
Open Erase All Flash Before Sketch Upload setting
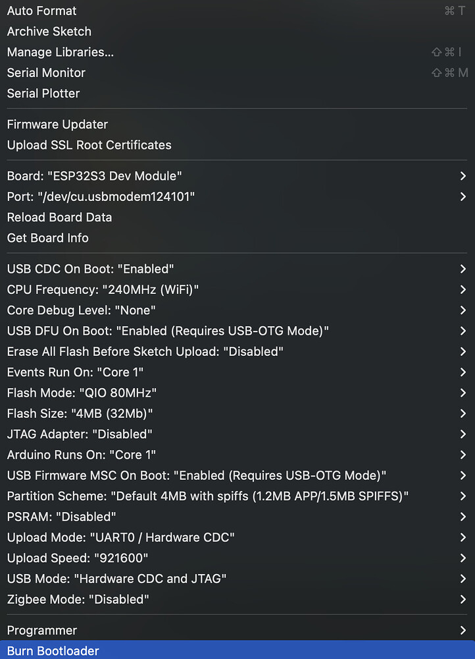[145, 351]
